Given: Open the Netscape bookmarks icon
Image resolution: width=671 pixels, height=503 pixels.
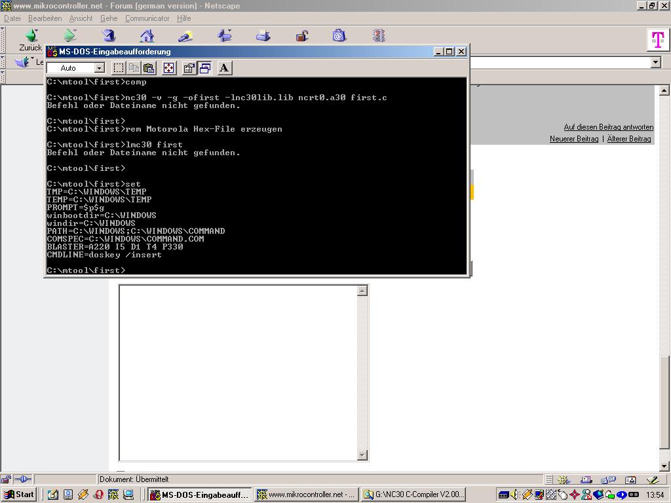Looking at the screenshot, I should (22, 62).
